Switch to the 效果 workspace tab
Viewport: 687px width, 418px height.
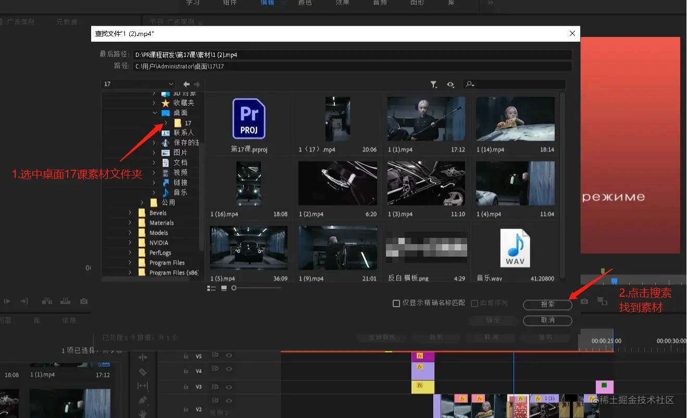342,3
